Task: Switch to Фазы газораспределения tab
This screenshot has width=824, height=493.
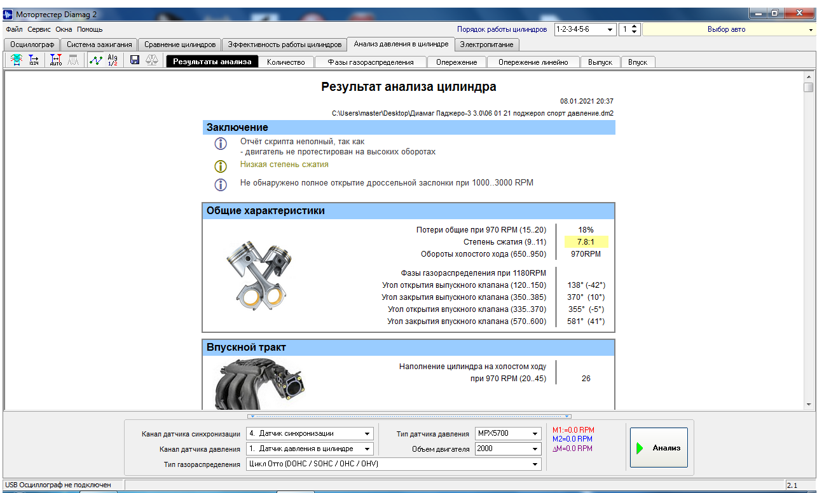Action: (x=371, y=62)
